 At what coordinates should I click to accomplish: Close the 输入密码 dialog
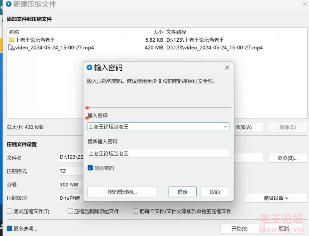click(227, 68)
